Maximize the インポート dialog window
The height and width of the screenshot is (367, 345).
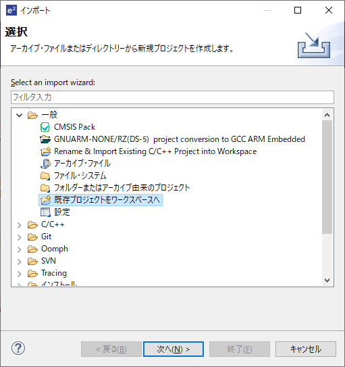click(298, 10)
